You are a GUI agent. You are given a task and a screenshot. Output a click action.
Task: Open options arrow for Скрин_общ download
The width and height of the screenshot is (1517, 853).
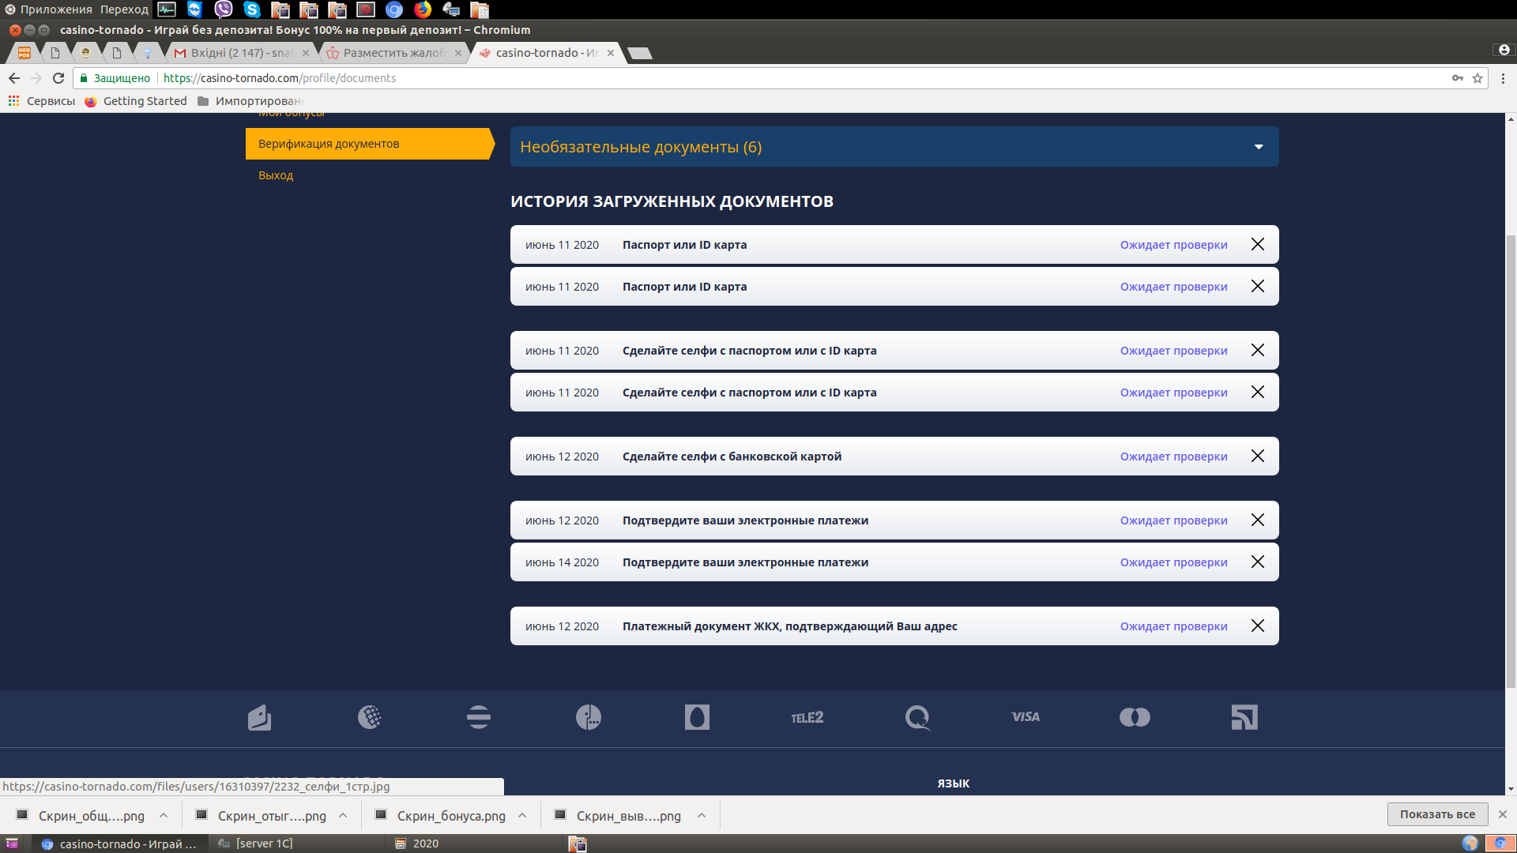click(x=164, y=816)
